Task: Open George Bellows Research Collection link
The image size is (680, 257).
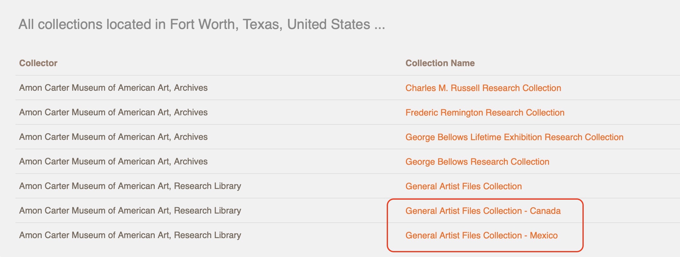Action: [477, 162]
